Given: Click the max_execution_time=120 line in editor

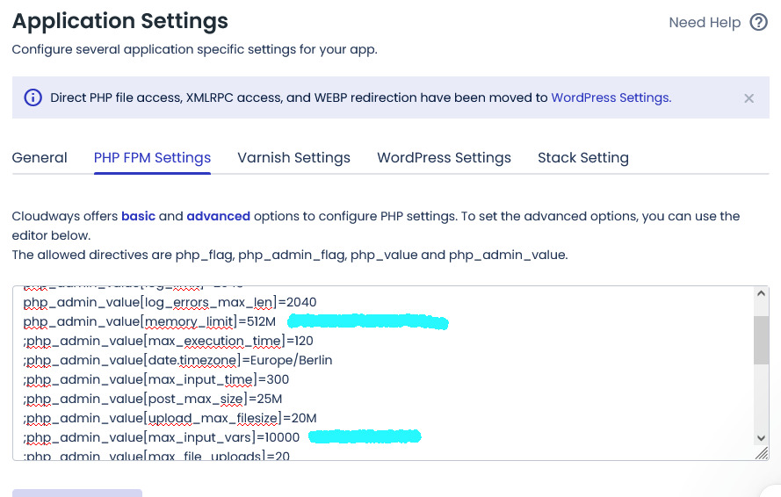Looking at the screenshot, I should click(167, 341).
